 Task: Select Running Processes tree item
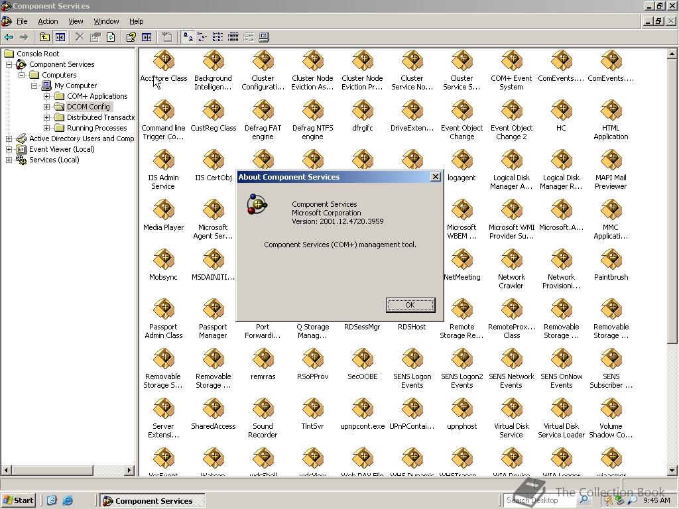pos(97,128)
